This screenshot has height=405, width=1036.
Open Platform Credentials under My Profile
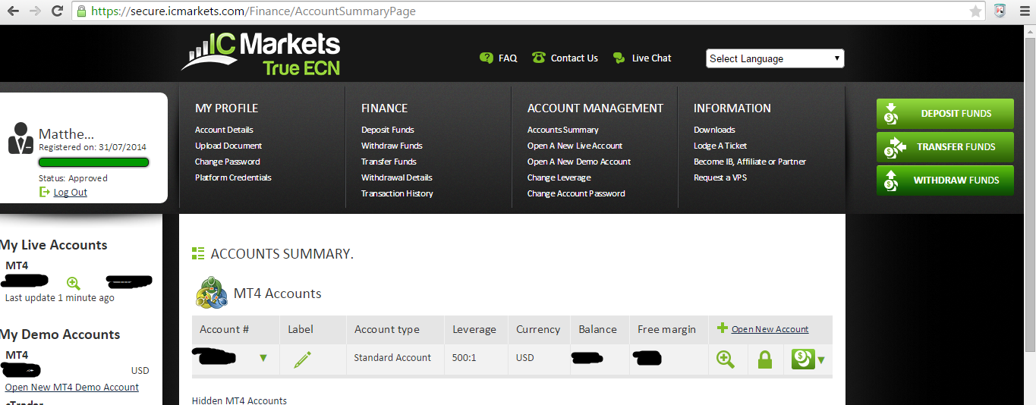tap(233, 177)
